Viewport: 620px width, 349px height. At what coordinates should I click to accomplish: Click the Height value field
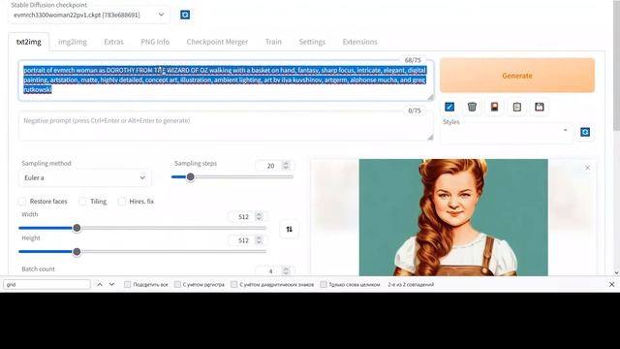[x=243, y=240]
